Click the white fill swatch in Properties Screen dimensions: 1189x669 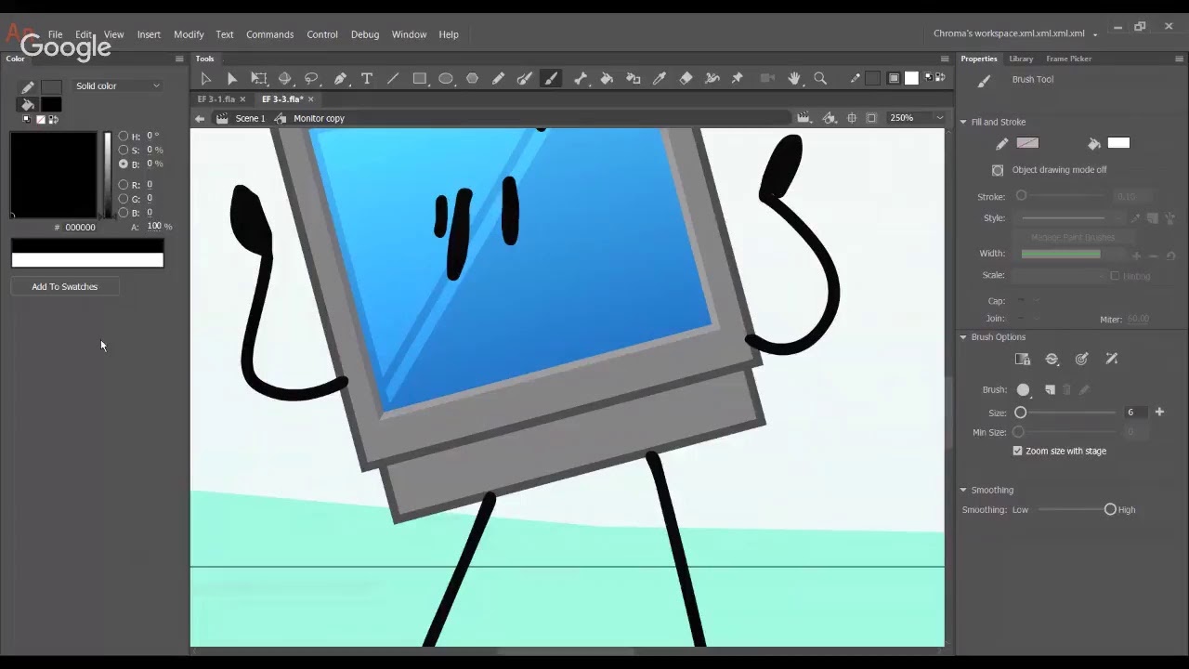1118,143
